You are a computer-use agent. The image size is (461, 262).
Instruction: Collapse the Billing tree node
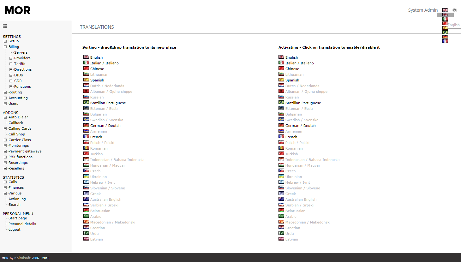point(5,47)
